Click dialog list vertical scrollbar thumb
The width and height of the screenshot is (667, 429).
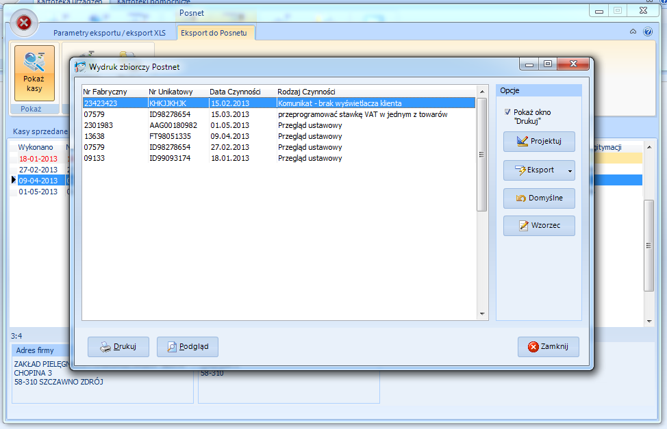pos(481,155)
